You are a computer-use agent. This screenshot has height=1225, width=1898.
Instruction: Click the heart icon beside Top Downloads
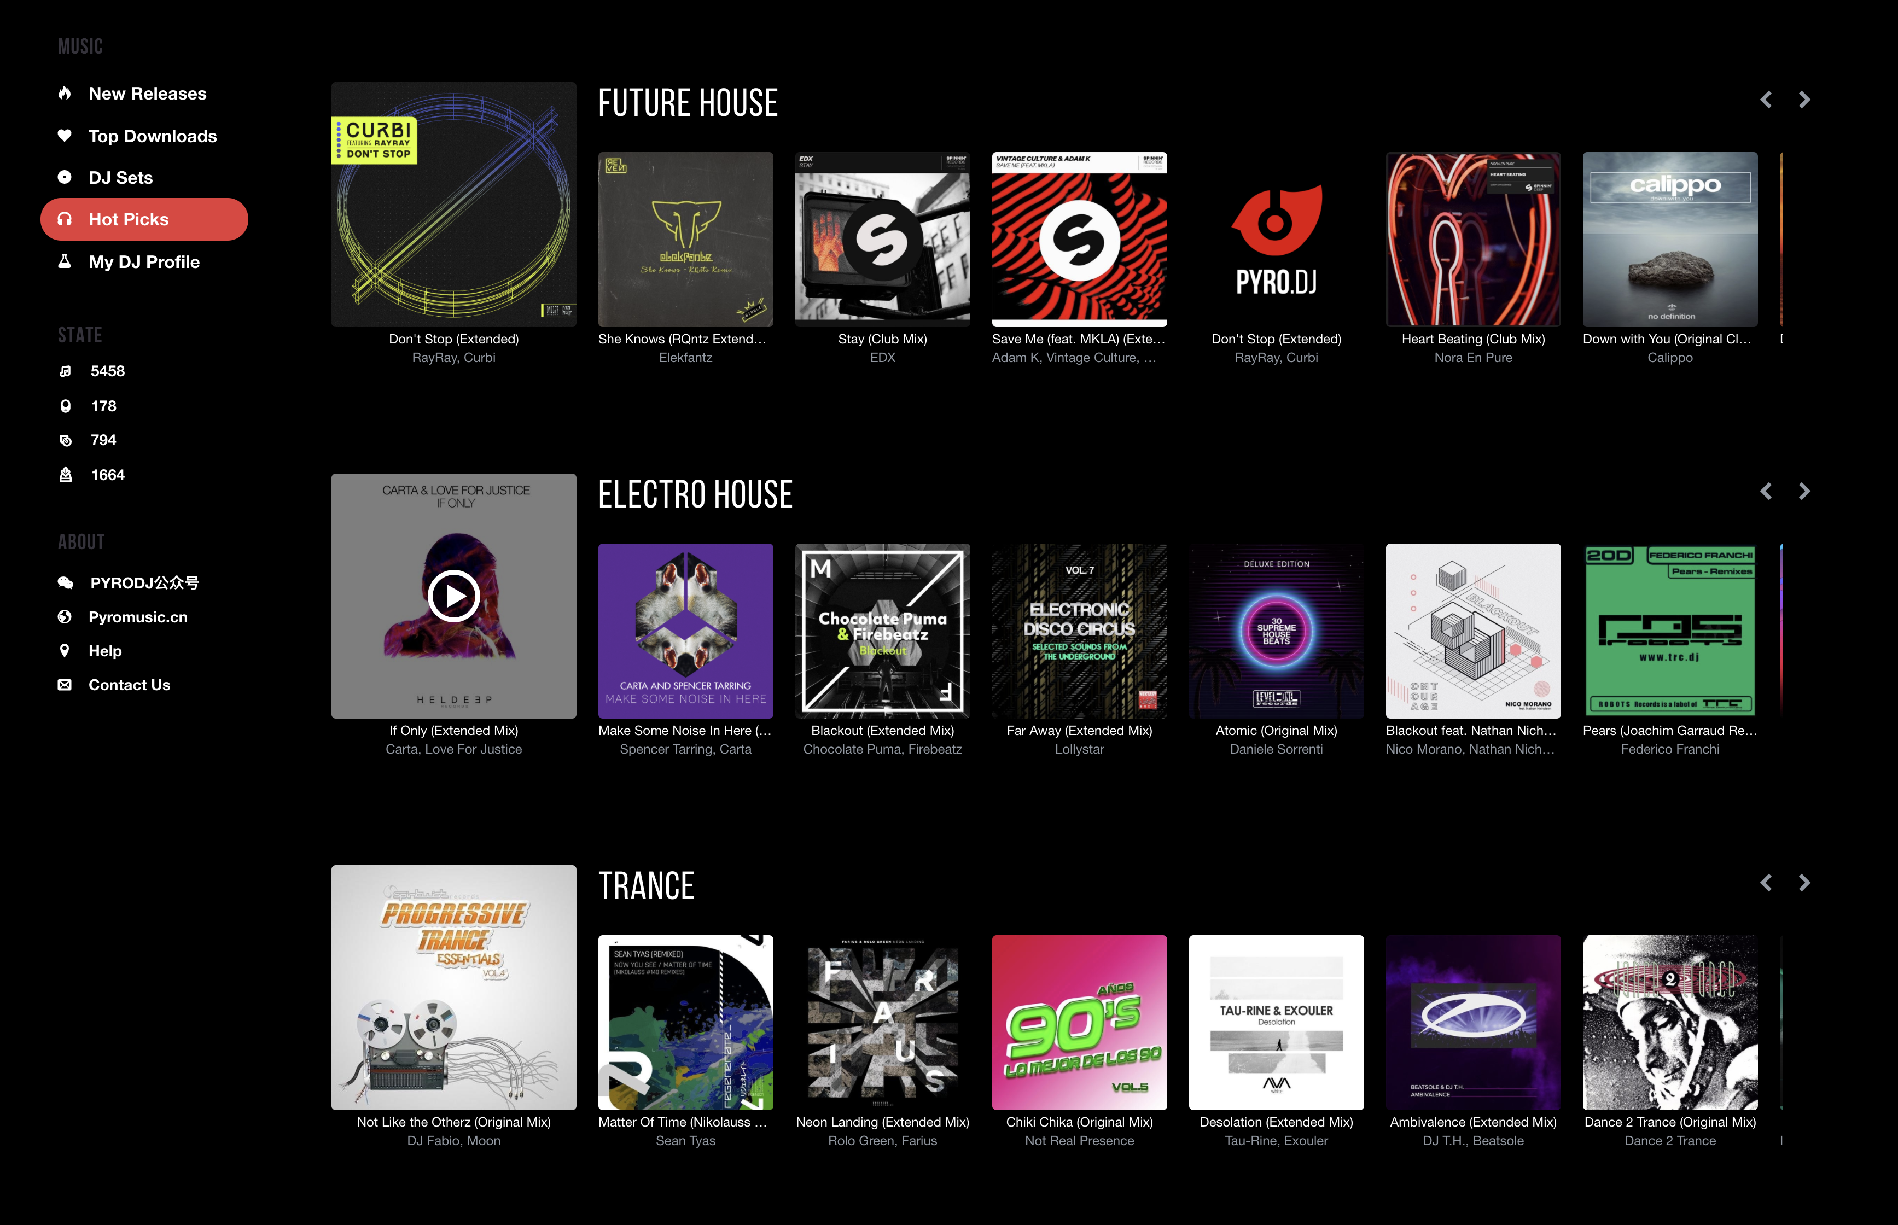tap(65, 135)
